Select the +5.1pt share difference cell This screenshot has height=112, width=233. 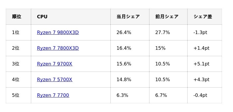click(x=205, y=64)
